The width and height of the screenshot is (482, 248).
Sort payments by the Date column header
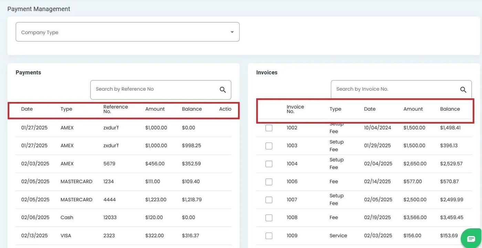coord(27,109)
